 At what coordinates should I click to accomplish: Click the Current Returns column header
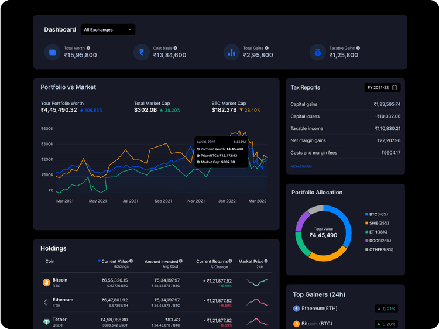click(x=211, y=261)
